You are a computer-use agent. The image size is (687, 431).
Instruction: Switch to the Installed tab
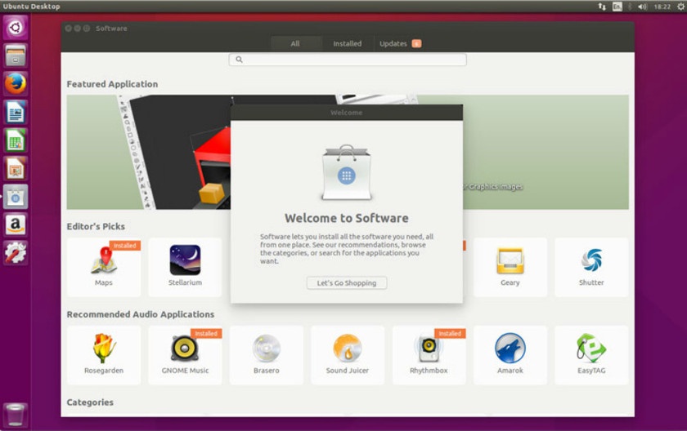point(347,43)
